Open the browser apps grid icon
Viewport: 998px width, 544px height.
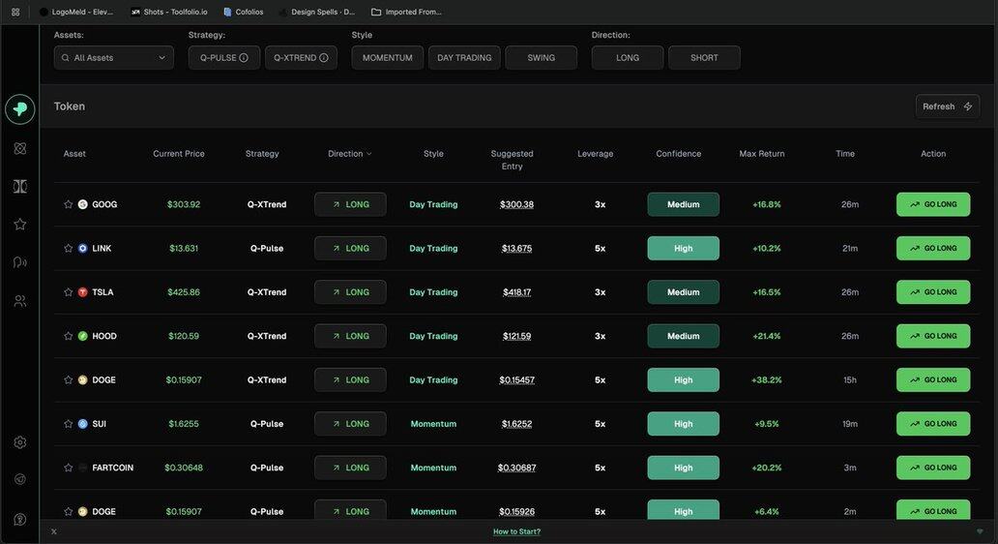15,12
